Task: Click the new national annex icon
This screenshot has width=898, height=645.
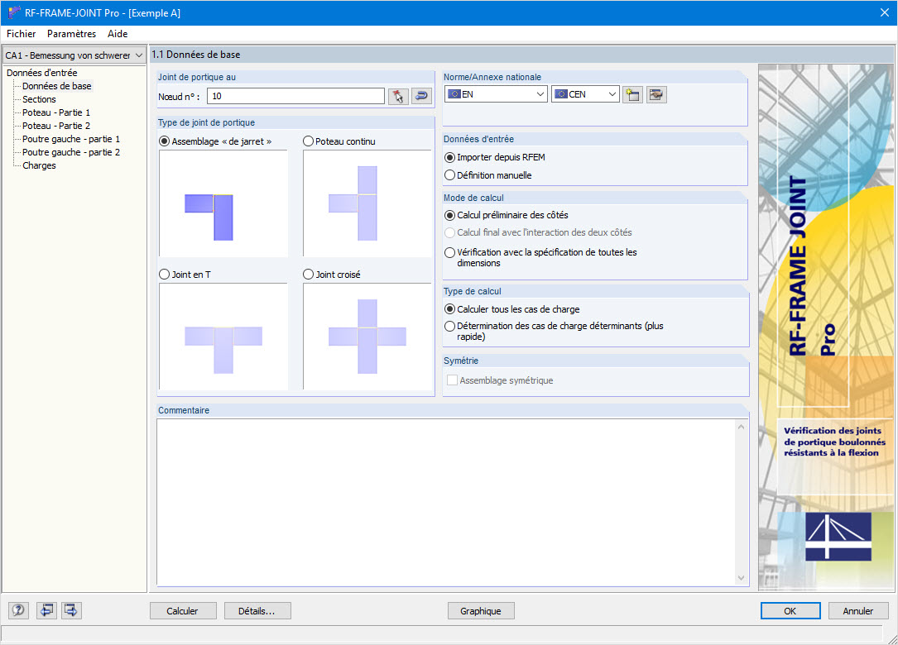Action: pos(633,94)
